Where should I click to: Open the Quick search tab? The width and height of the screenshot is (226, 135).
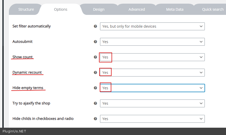[x=212, y=9]
